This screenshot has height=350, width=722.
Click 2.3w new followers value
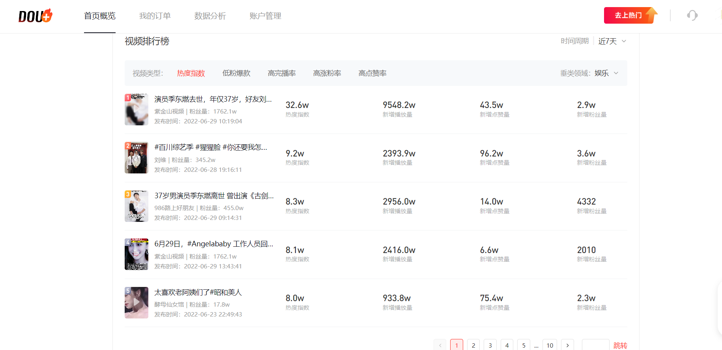pos(586,298)
